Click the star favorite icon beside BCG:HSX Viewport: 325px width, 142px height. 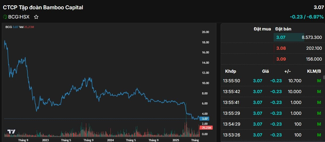[x=36, y=17]
